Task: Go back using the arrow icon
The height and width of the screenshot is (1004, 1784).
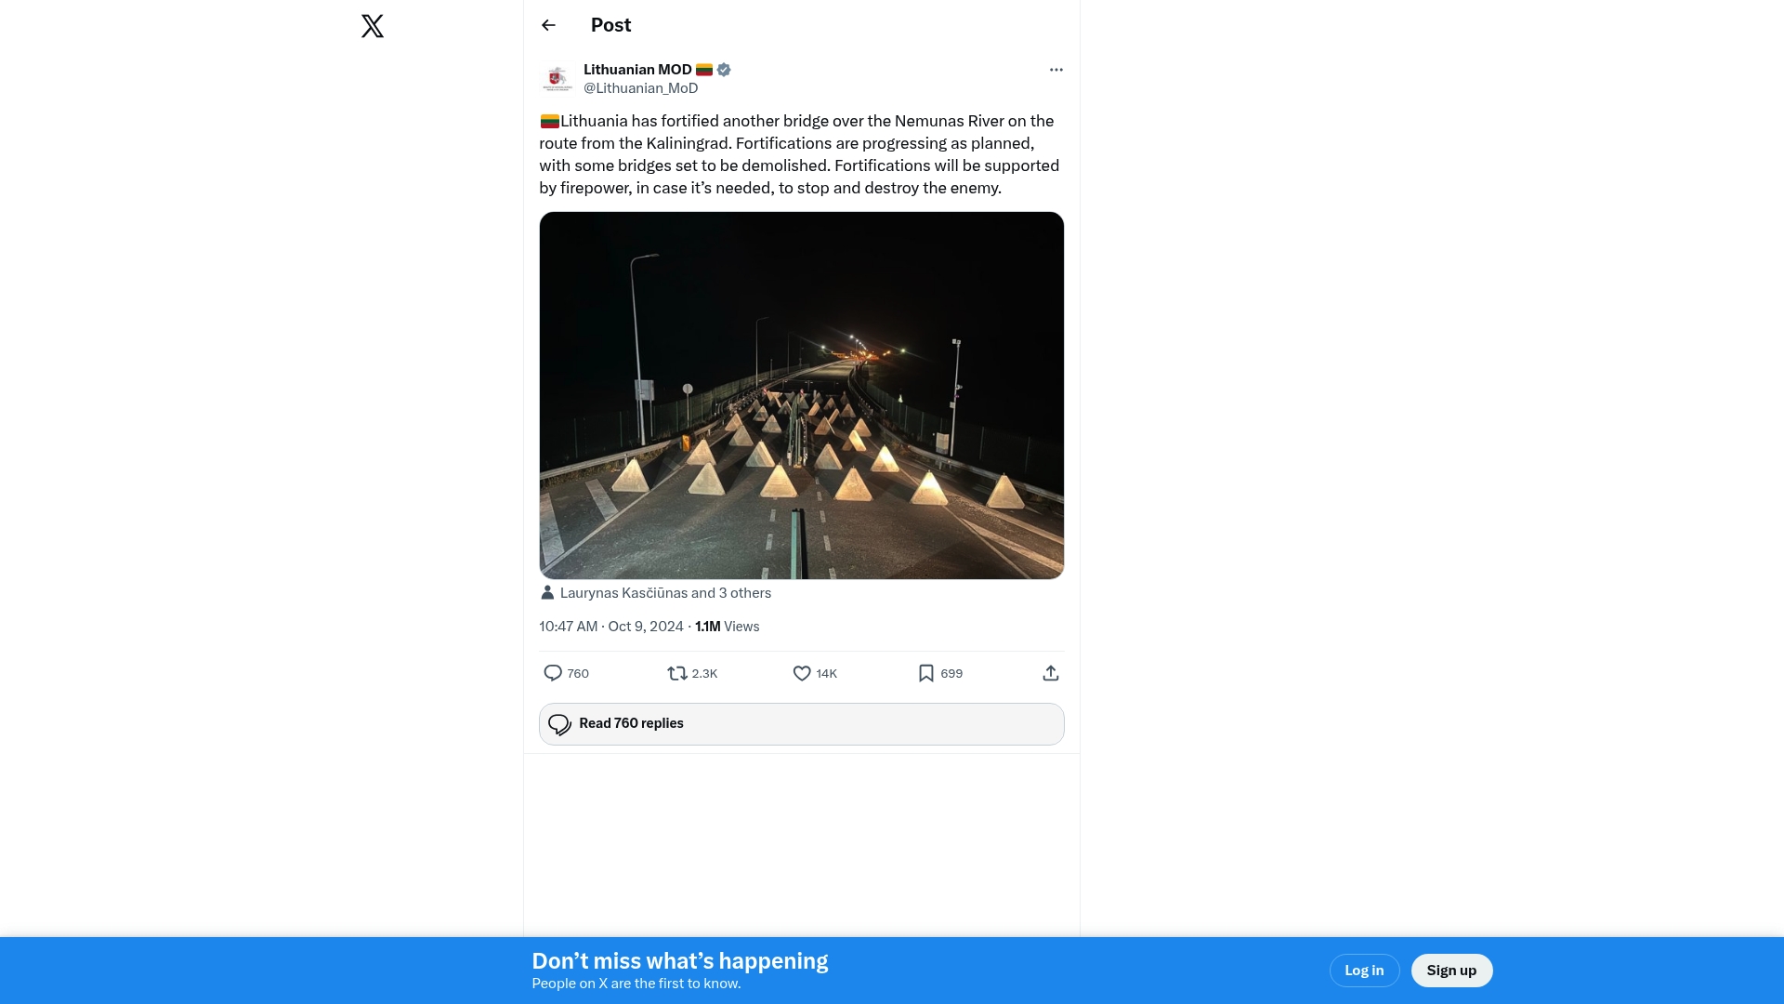Action: point(548,25)
